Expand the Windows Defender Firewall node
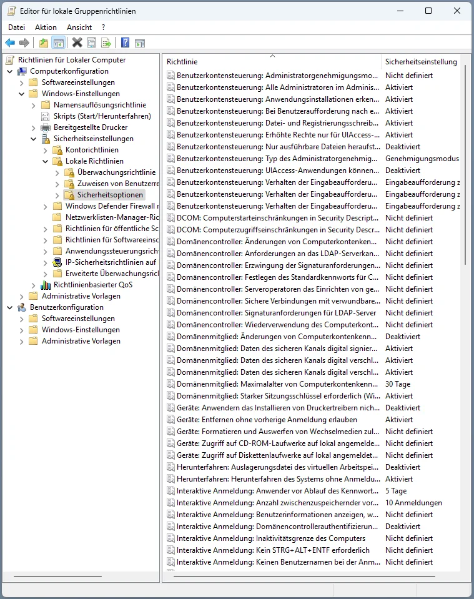This screenshot has width=474, height=599. pyautogui.click(x=46, y=206)
